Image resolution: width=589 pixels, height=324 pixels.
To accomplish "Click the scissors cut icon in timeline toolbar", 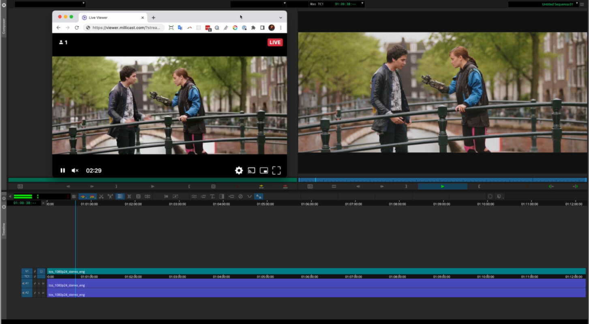I will tap(101, 196).
